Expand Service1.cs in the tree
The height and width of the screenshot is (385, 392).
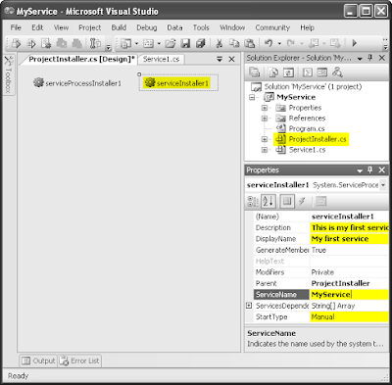pos(265,150)
